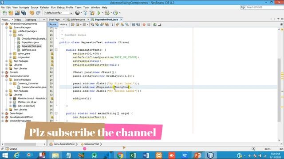Switch to the SplitPane.java editor tab

pos(77,19)
